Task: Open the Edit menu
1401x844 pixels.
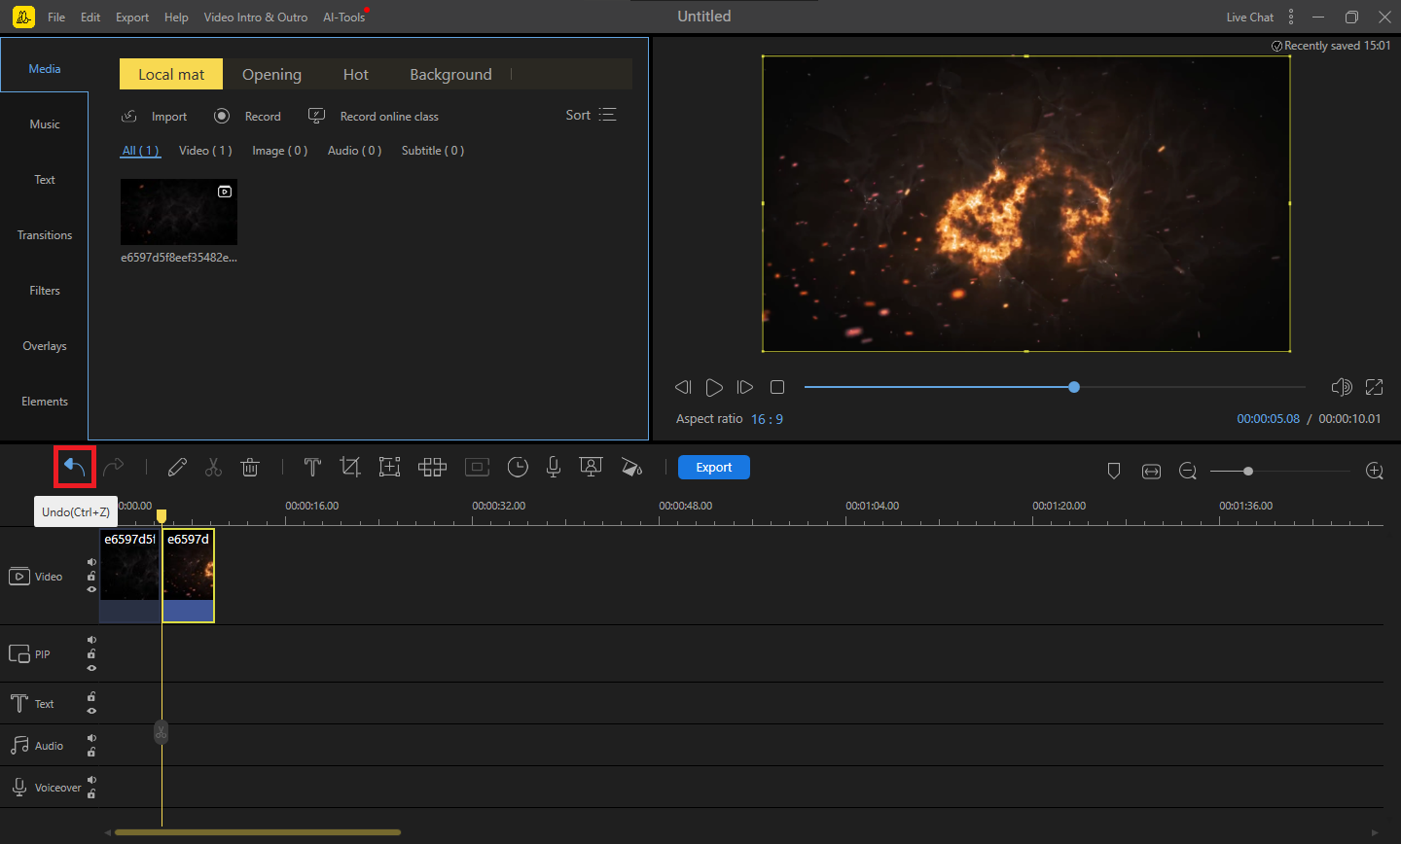Action: [90, 17]
